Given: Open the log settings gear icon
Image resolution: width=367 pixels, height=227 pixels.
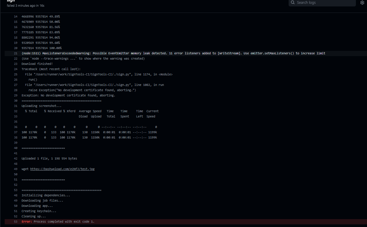Looking at the screenshot, I should tap(362, 3).
